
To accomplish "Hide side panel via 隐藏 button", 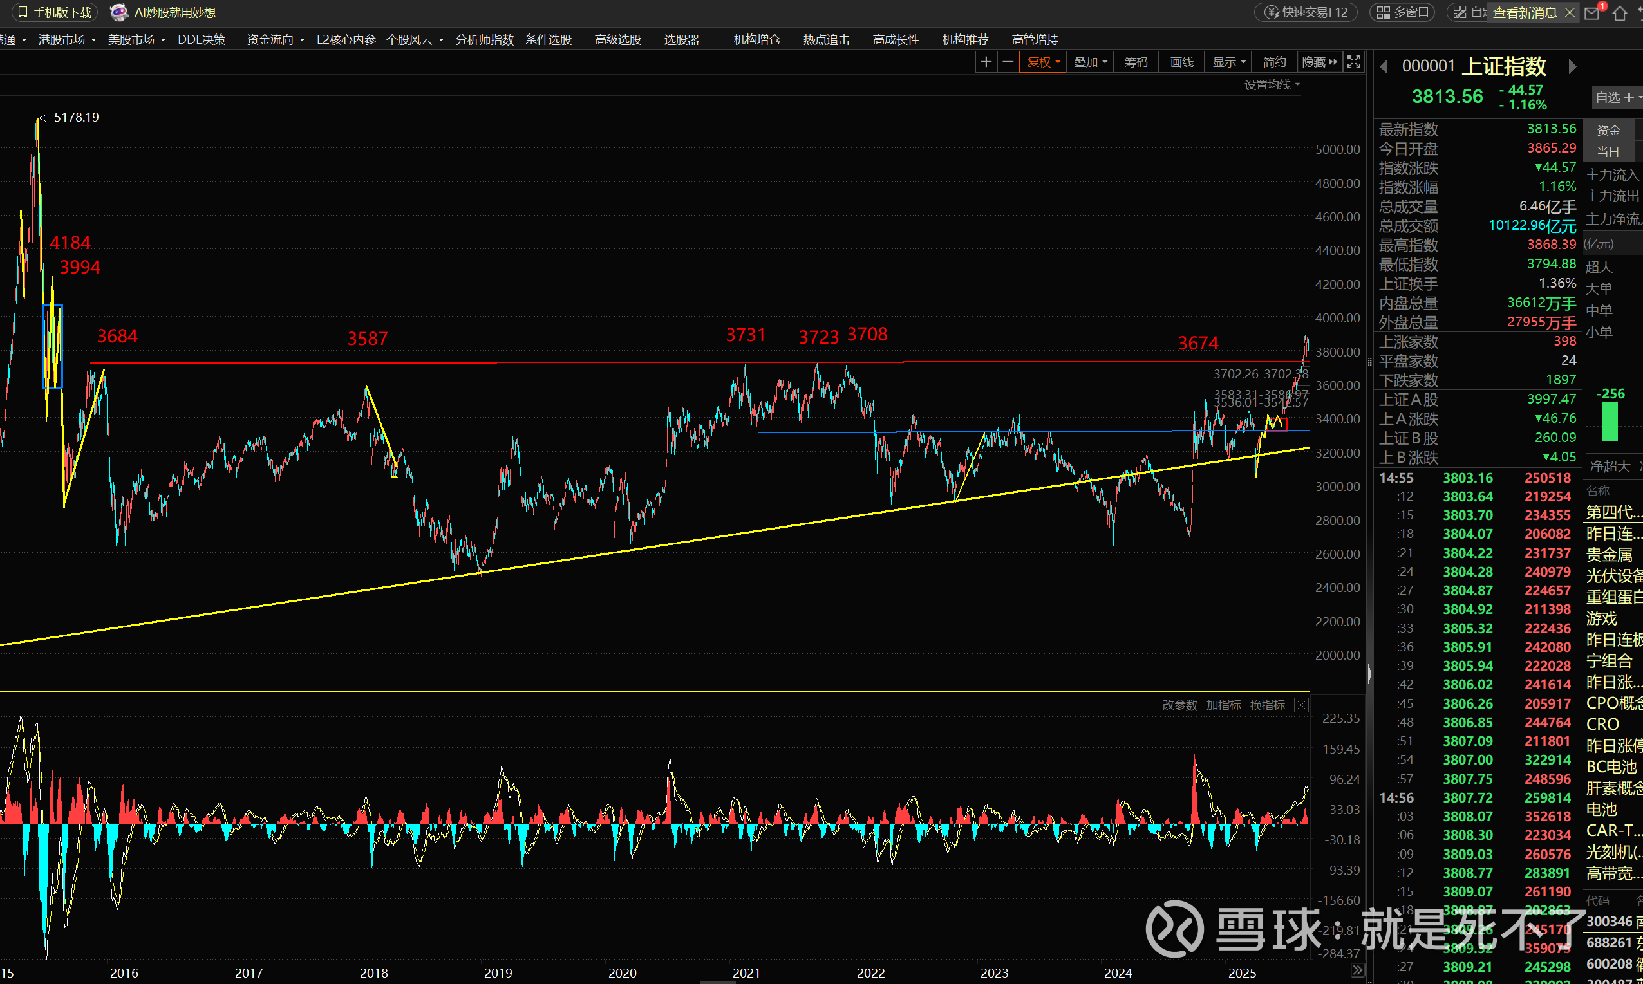I will pyautogui.click(x=1319, y=62).
